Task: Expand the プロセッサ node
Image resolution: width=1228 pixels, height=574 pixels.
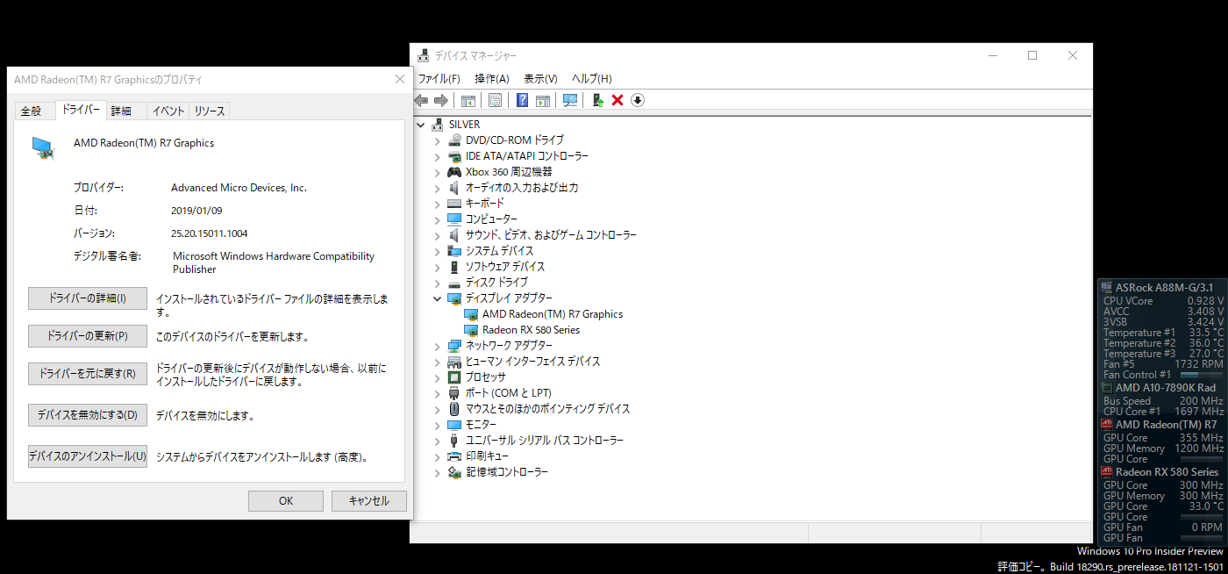Action: click(438, 377)
